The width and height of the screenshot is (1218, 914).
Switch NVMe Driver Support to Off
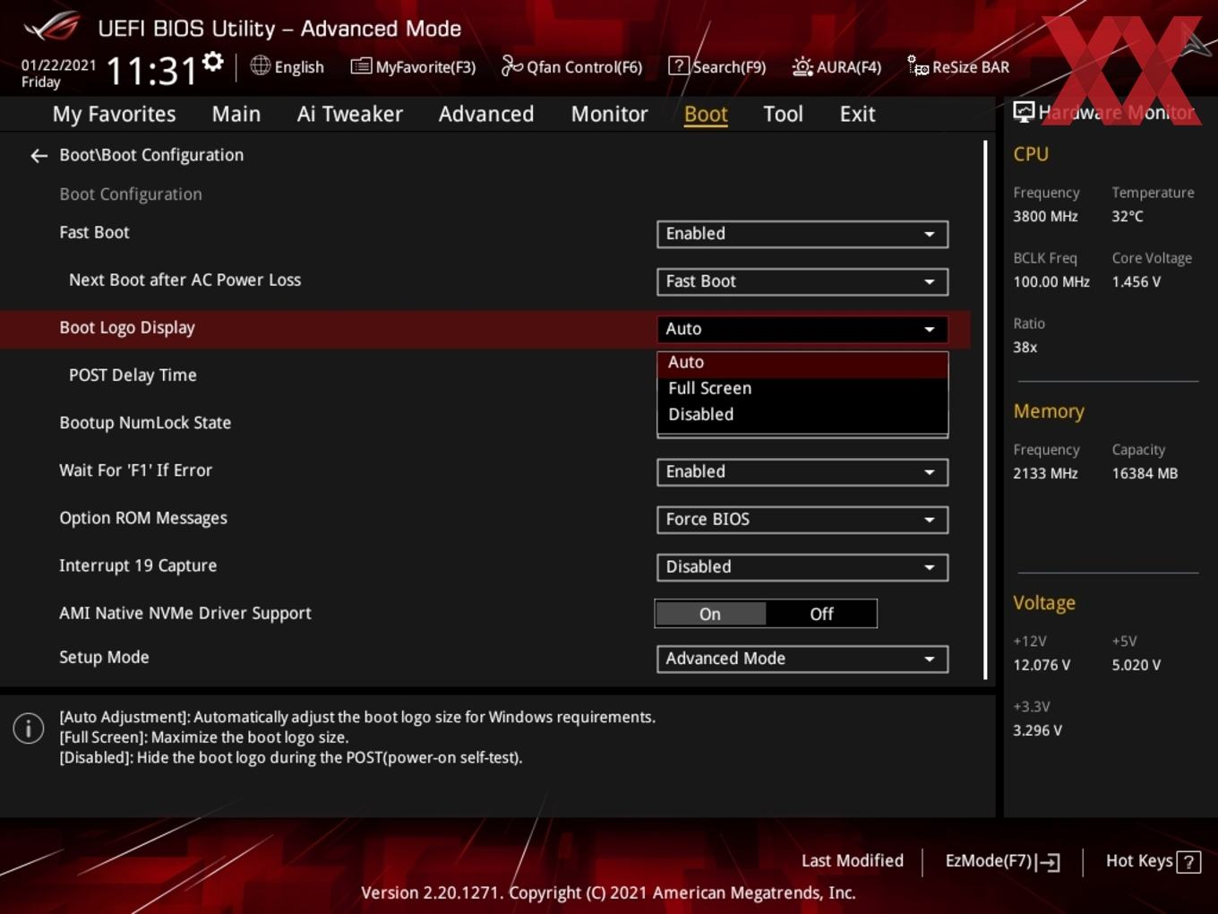821,614
